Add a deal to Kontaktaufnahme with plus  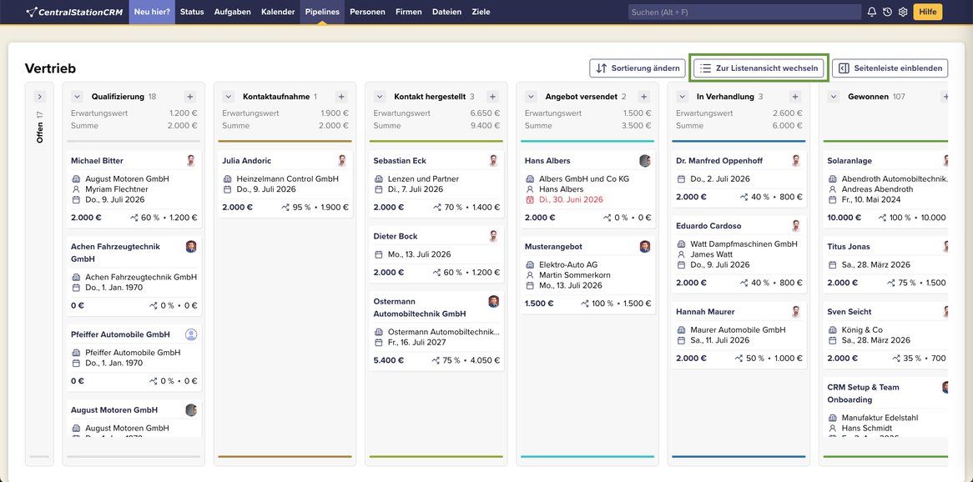click(341, 97)
